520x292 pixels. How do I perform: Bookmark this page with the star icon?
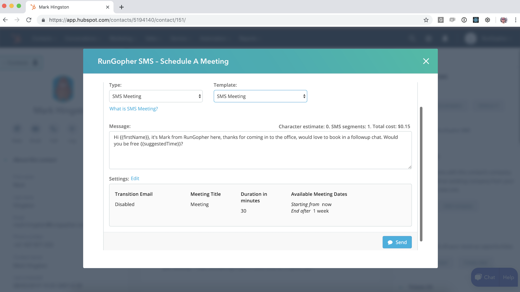point(426,20)
